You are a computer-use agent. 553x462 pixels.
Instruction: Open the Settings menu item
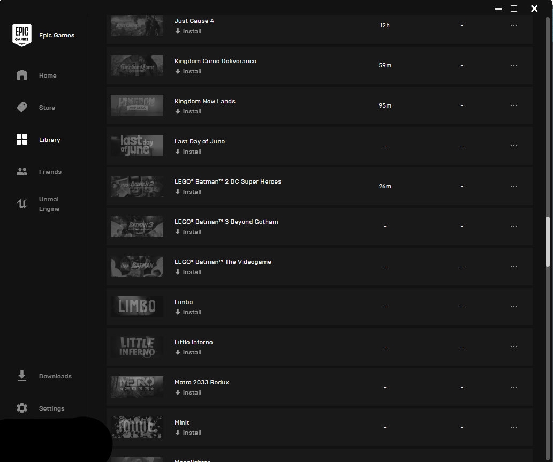51,408
